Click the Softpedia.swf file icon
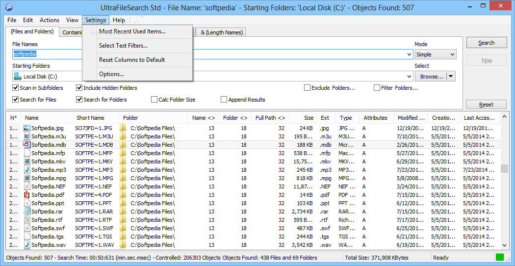This screenshot has height=266, width=515. coord(27,228)
